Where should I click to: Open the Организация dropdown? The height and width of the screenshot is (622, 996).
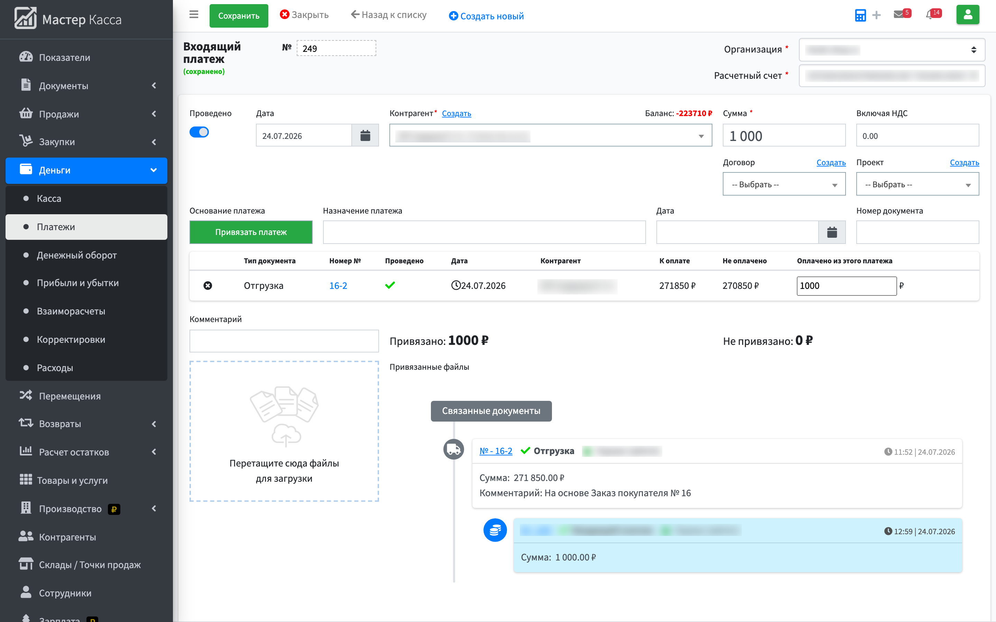pos(892,50)
